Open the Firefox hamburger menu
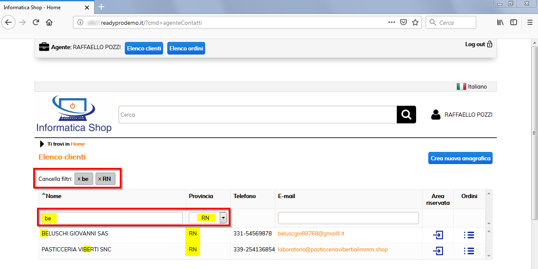The height and width of the screenshot is (269, 538). click(x=530, y=23)
